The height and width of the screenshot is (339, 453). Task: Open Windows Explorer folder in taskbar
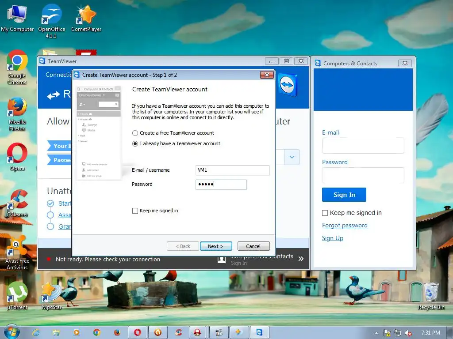tap(56, 333)
